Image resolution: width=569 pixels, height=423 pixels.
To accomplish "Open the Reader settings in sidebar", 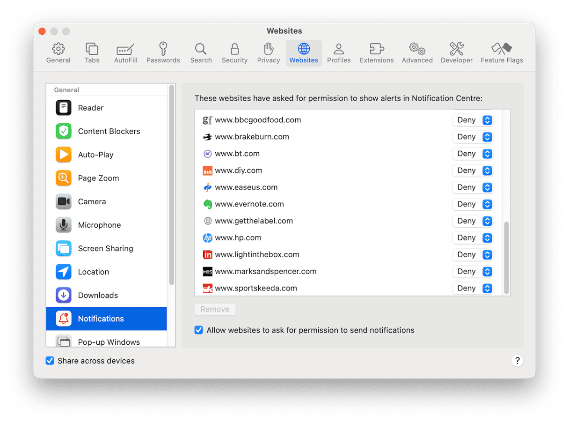I will (x=90, y=108).
